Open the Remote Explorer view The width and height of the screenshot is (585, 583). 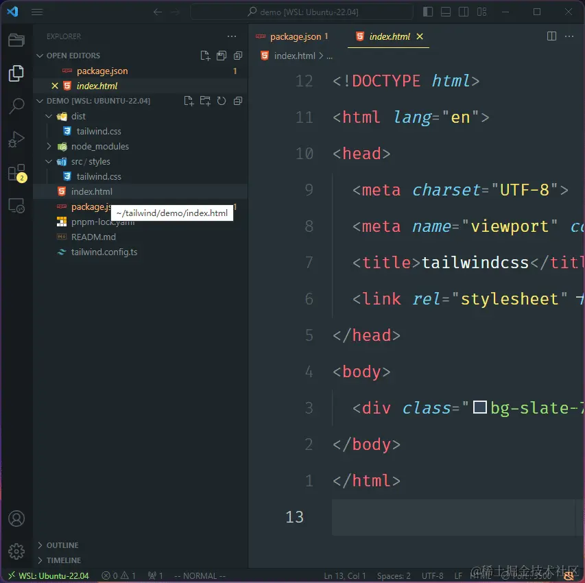16,206
